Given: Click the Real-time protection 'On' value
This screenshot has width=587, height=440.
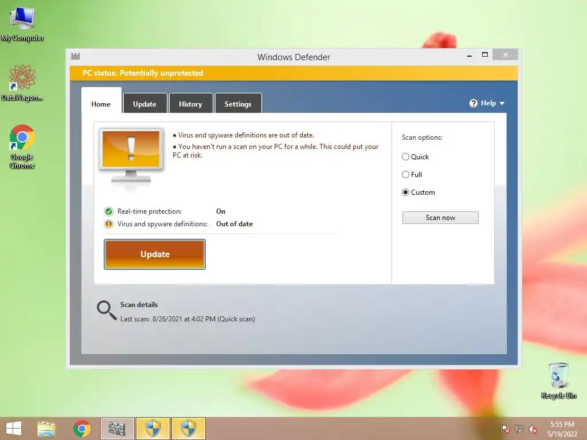Looking at the screenshot, I should 221,211.
